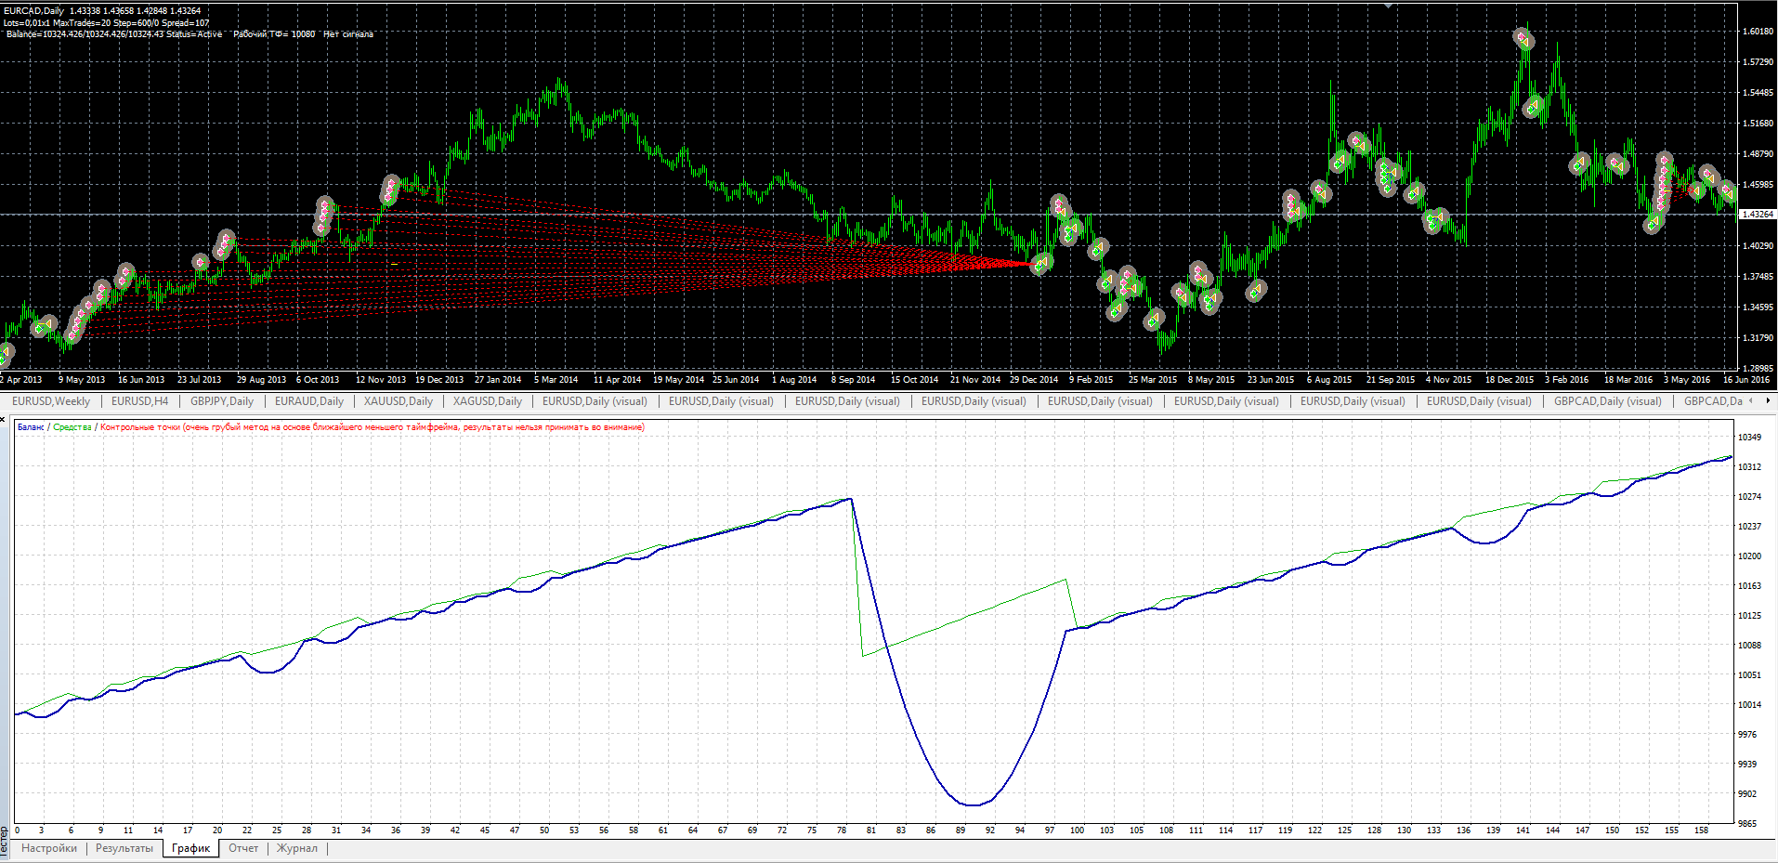This screenshot has width=1778, height=863.
Task: Click the 10200 balance axis value
Action: pos(1749,556)
